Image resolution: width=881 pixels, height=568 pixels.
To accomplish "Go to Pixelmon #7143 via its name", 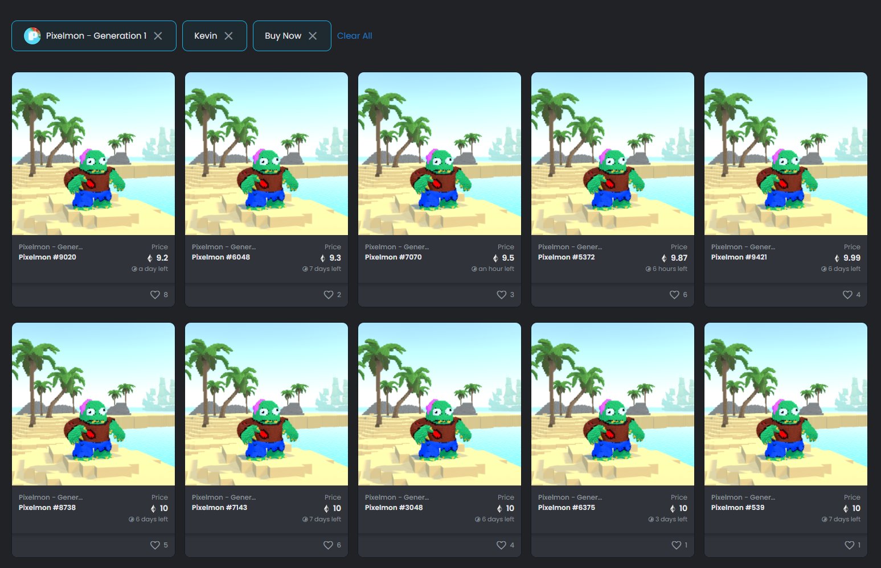I will [220, 508].
